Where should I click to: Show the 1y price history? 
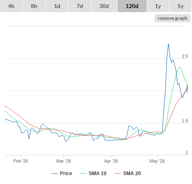click(158, 6)
